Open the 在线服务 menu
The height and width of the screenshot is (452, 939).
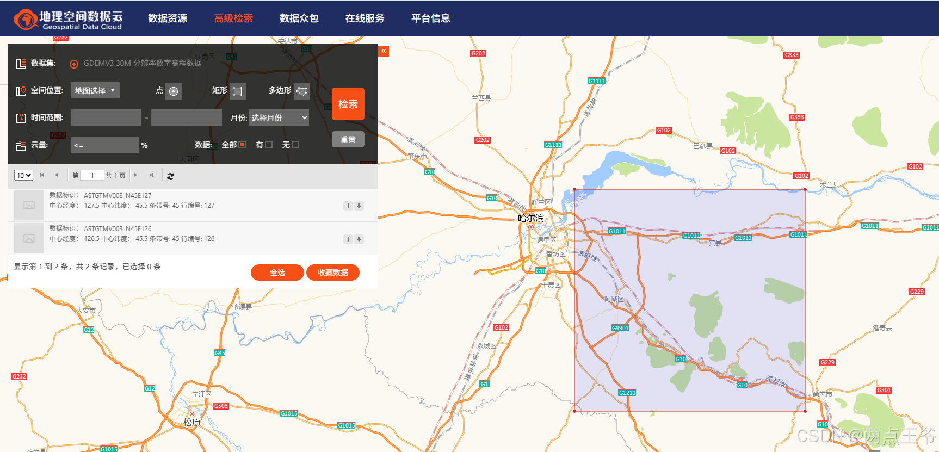[365, 18]
